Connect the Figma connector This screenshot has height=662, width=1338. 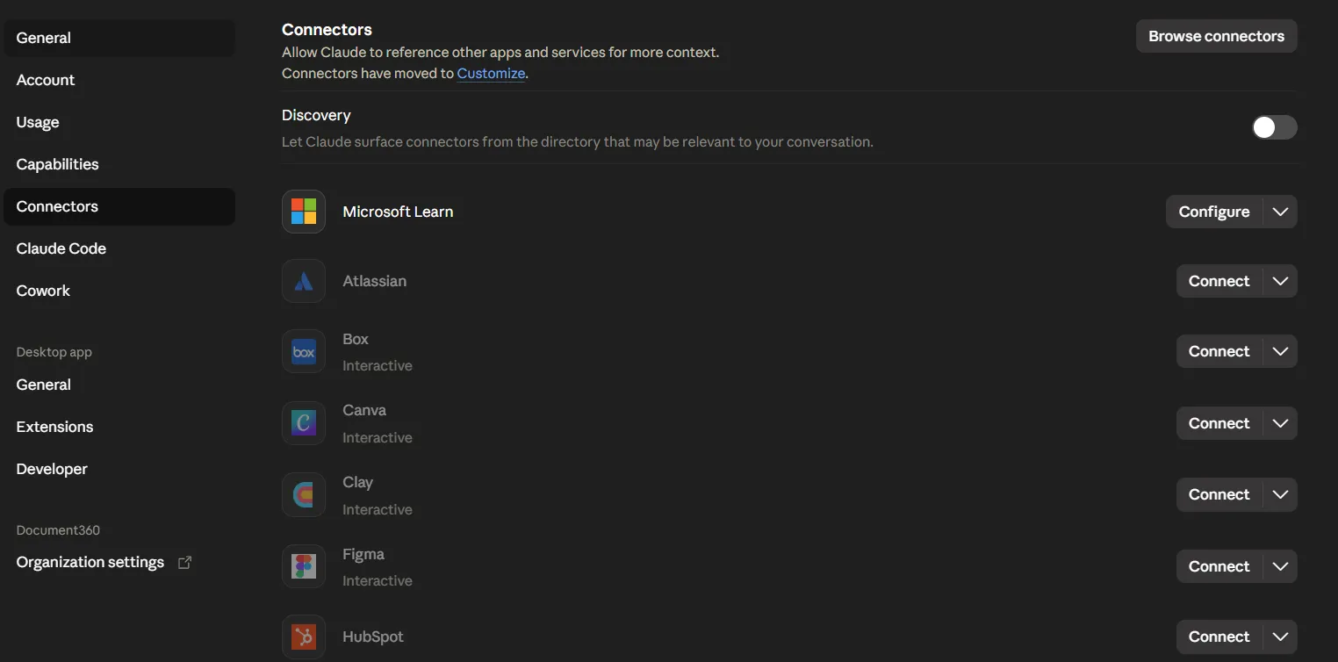1219,566
